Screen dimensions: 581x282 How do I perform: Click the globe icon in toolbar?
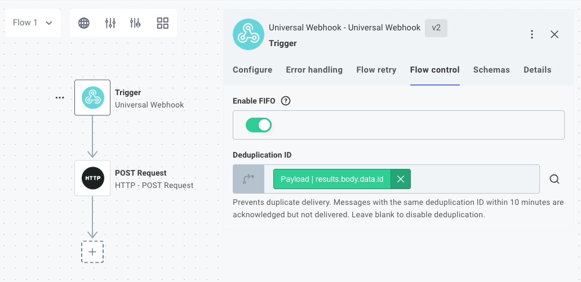click(x=84, y=23)
